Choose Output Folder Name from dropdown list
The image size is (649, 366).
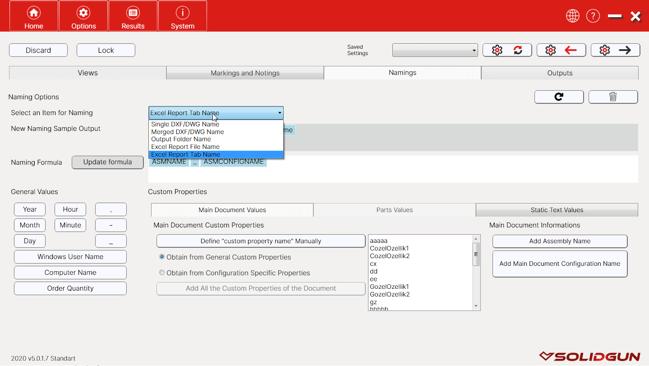pos(181,139)
